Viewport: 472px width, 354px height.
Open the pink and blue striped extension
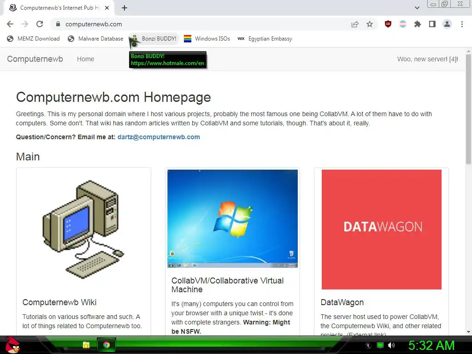[x=403, y=24]
